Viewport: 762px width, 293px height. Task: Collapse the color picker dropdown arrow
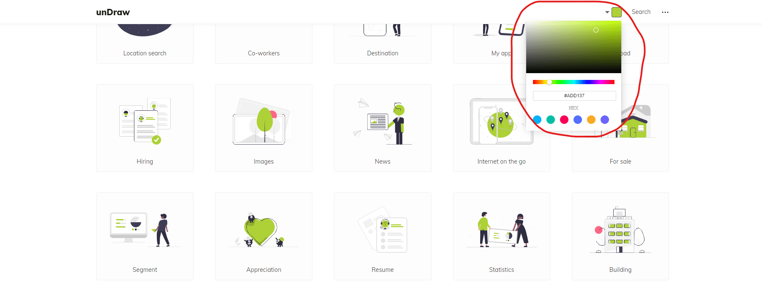[607, 12]
